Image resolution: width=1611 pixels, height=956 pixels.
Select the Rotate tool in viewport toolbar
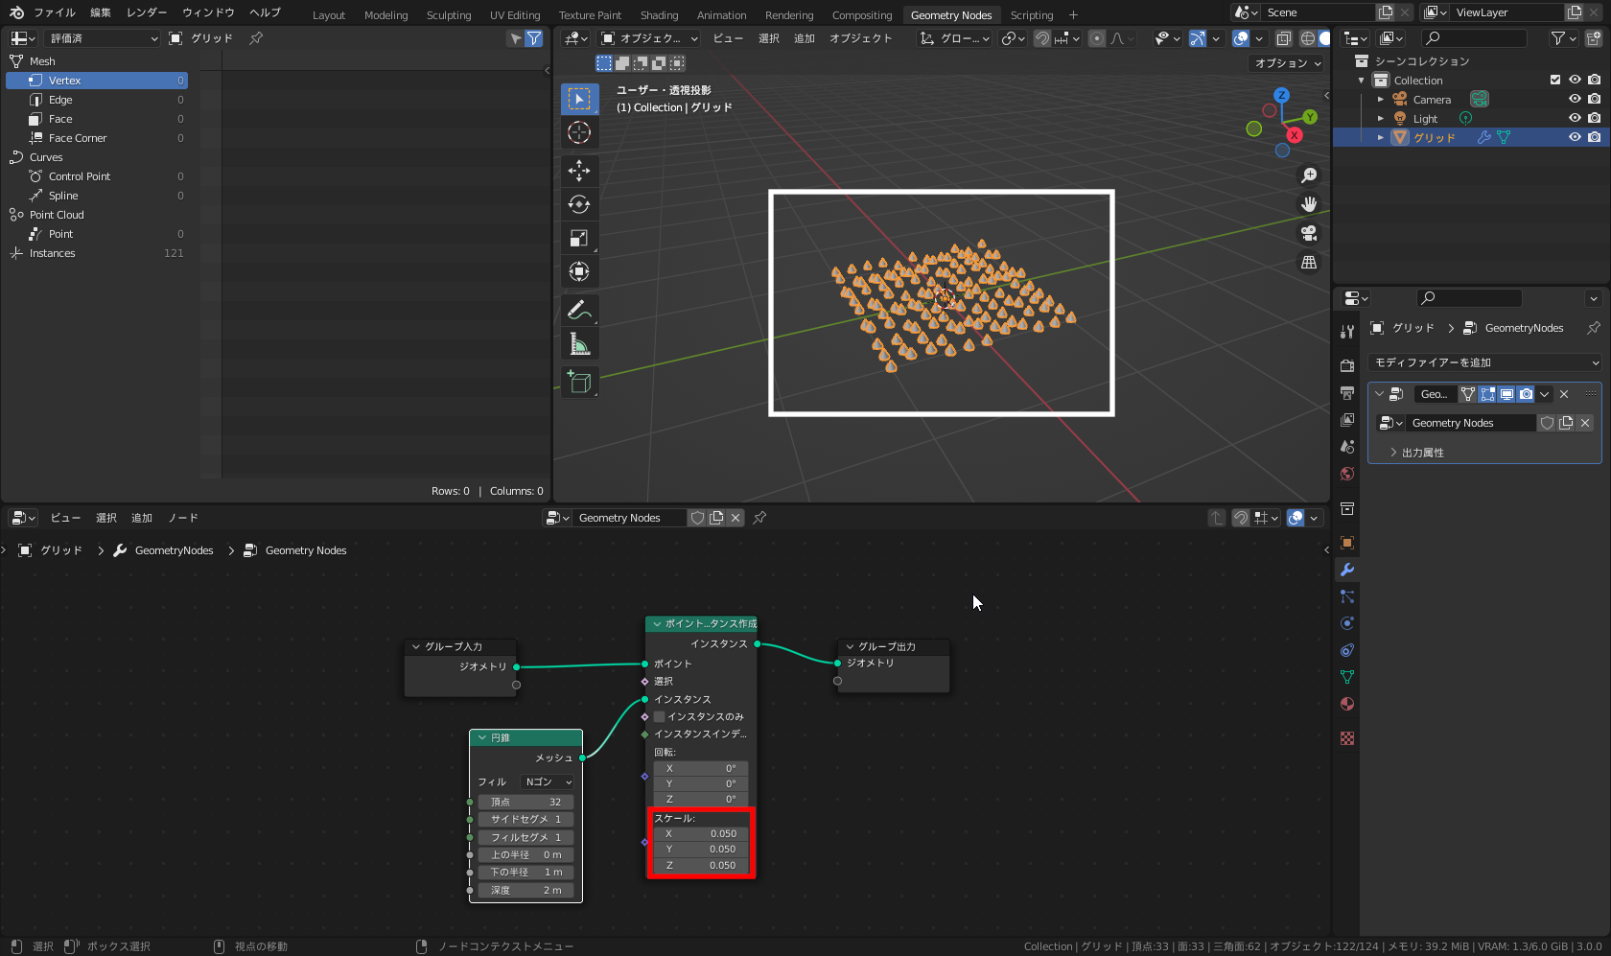[579, 204]
